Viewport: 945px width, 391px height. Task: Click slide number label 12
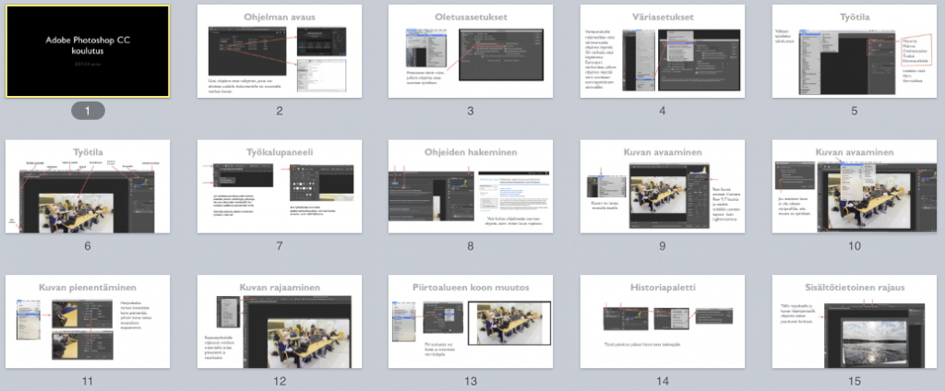(280, 382)
